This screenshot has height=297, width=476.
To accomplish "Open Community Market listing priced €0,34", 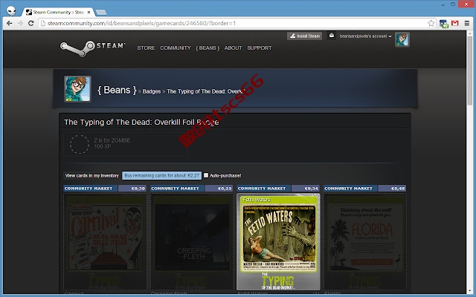I will point(278,188).
